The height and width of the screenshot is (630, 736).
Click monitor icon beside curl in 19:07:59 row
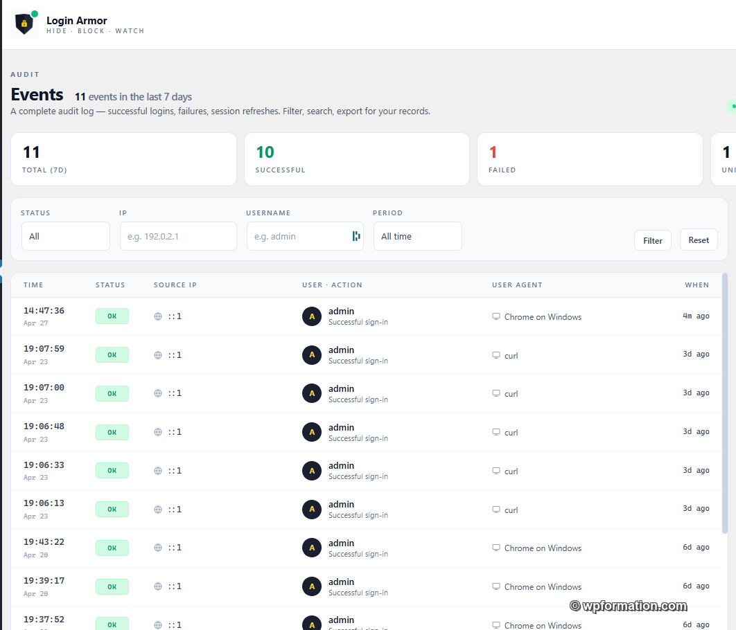(x=496, y=355)
